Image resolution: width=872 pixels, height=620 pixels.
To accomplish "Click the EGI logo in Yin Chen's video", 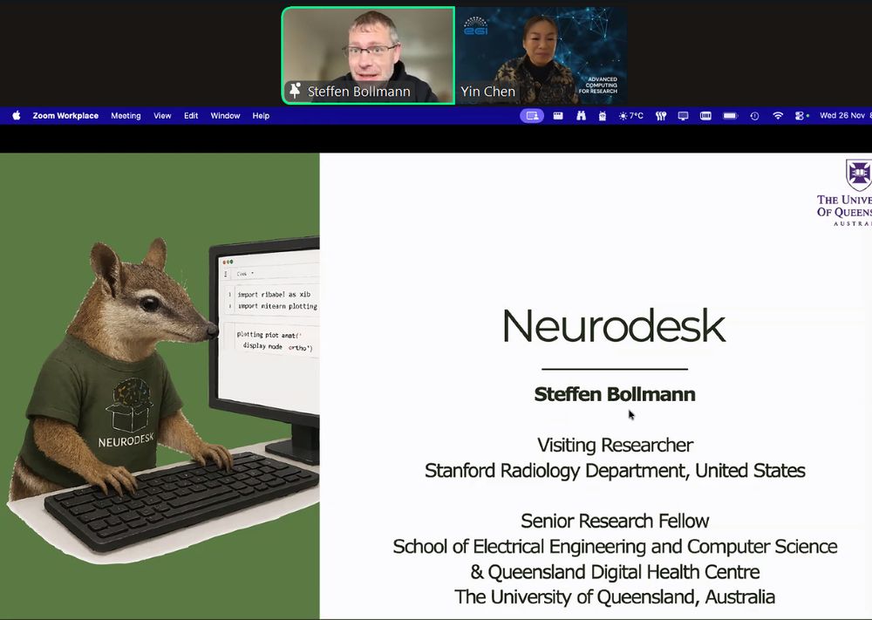I will [x=475, y=25].
